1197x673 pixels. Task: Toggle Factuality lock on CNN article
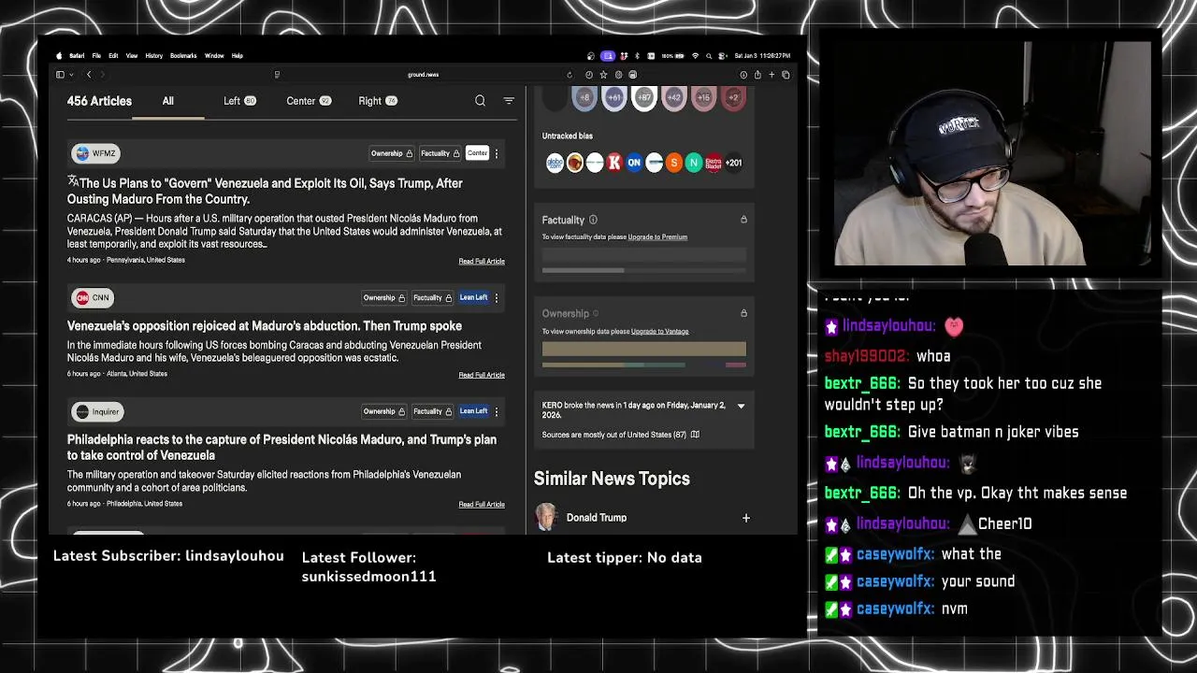[x=432, y=297]
